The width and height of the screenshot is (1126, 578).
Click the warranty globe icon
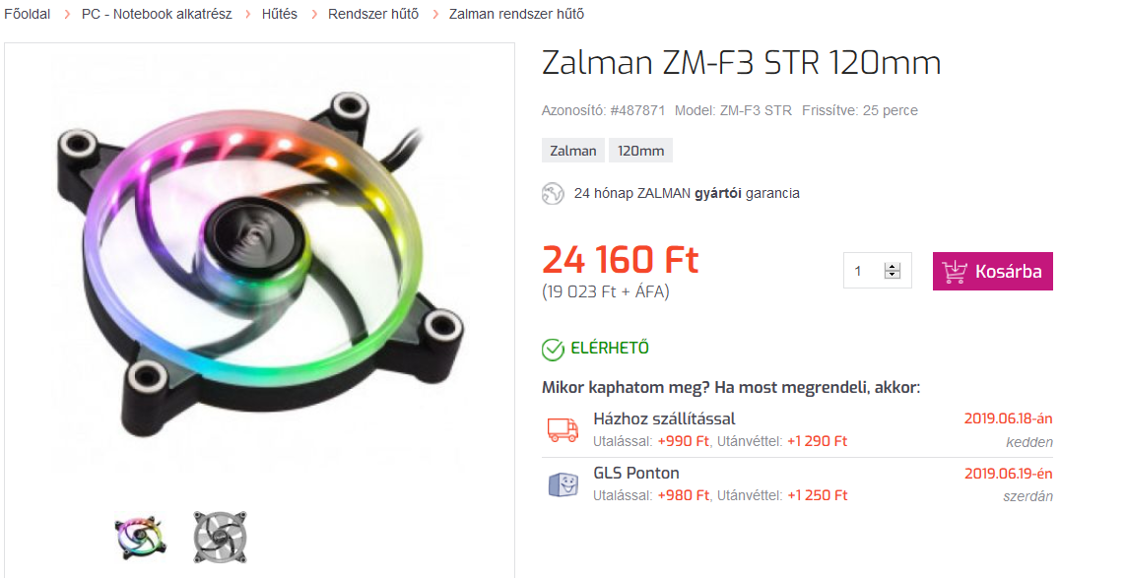click(553, 194)
